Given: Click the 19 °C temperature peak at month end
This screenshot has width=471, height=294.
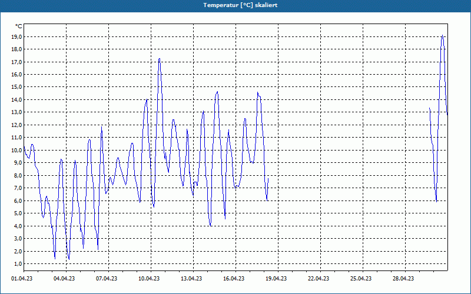Looking at the screenshot, I should [443, 35].
